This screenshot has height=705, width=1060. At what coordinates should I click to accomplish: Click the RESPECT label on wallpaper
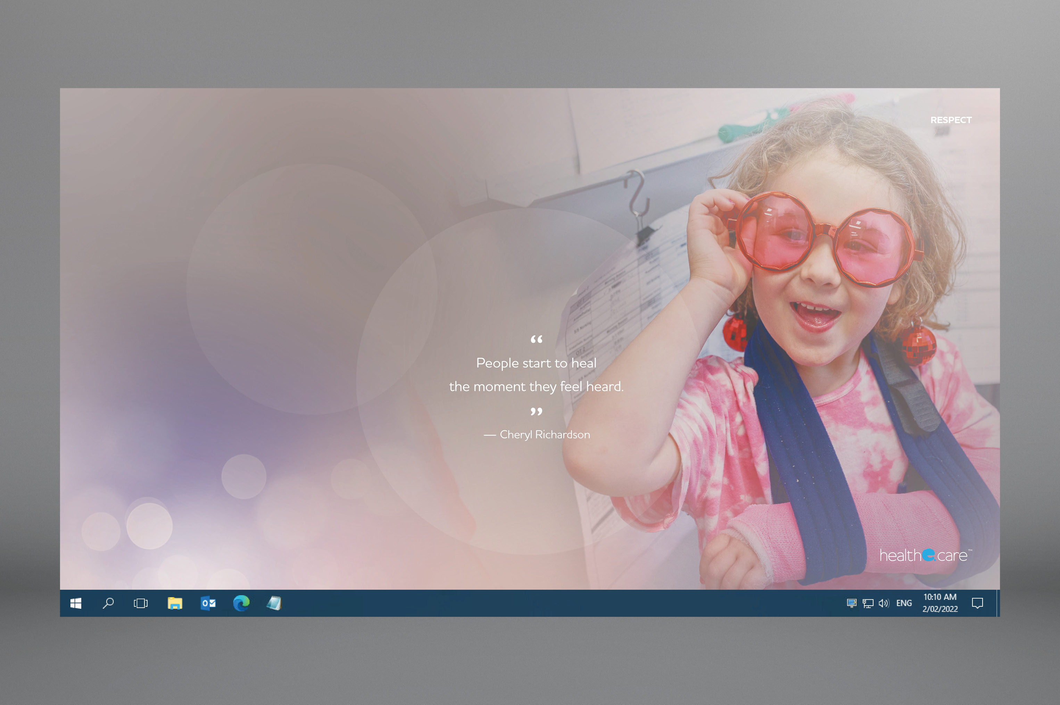point(951,120)
